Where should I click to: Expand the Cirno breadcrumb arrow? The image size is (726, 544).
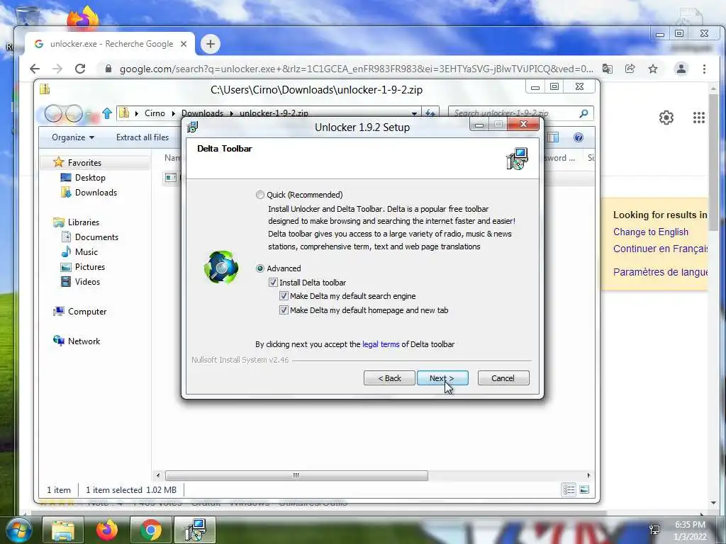(x=173, y=113)
